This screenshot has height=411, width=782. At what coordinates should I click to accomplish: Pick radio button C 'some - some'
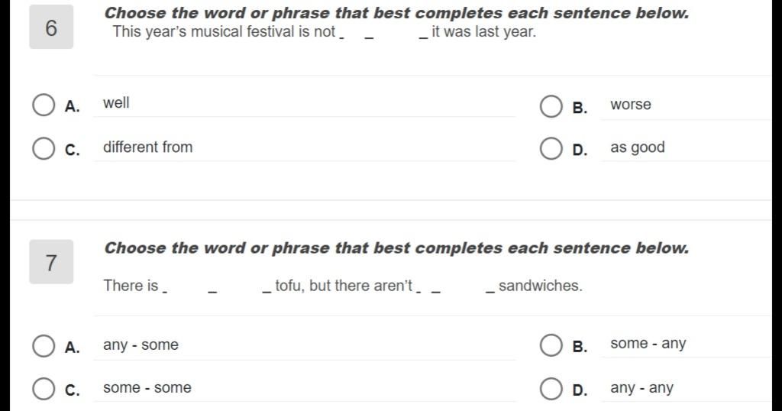point(44,389)
